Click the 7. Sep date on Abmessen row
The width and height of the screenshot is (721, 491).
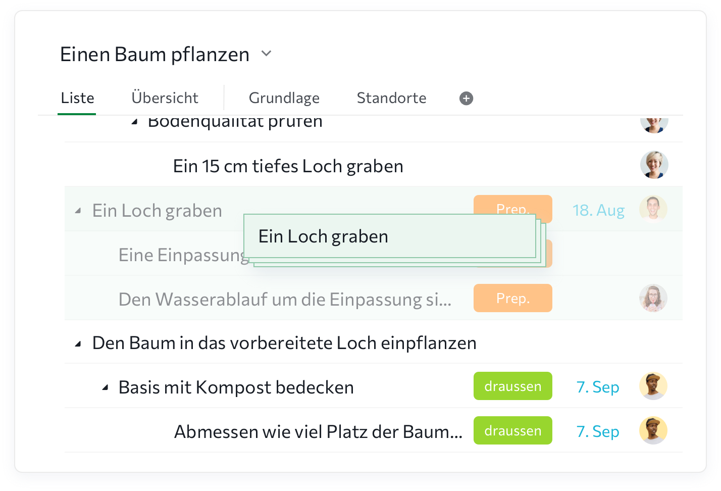[x=598, y=431]
